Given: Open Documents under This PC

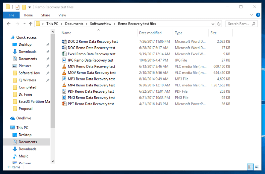Looking at the screenshot, I should 28,142.
